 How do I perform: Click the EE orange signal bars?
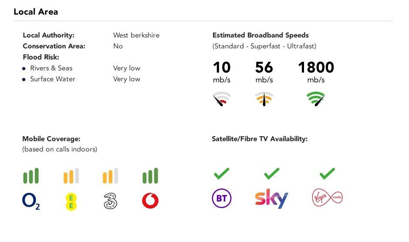click(x=71, y=176)
